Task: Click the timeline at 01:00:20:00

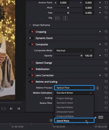Action: [59, 127]
